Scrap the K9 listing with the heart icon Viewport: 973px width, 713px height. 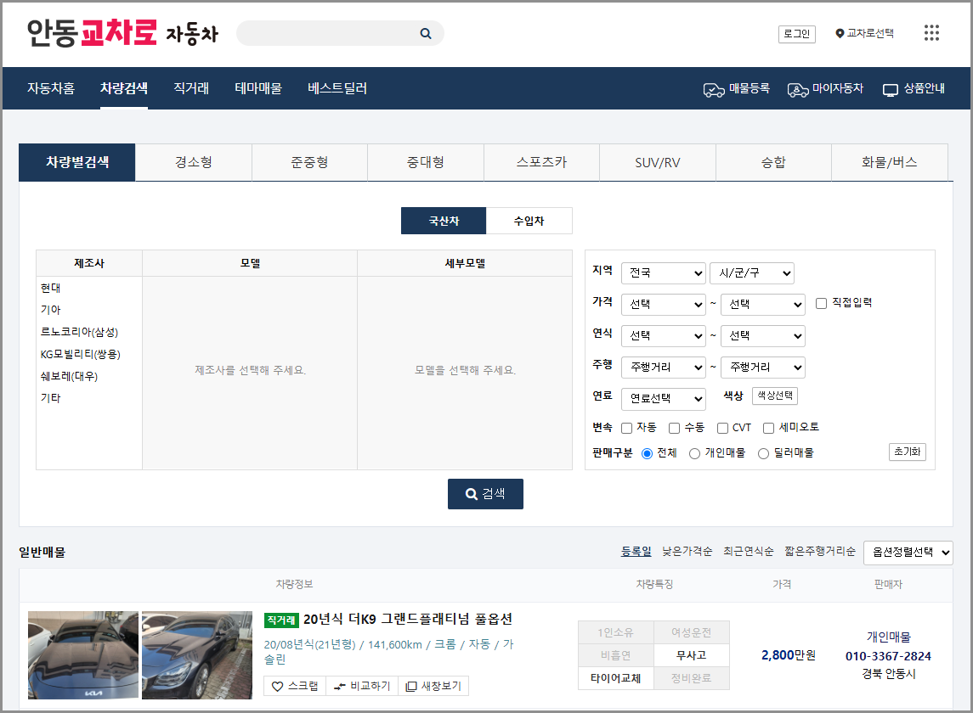coord(279,685)
